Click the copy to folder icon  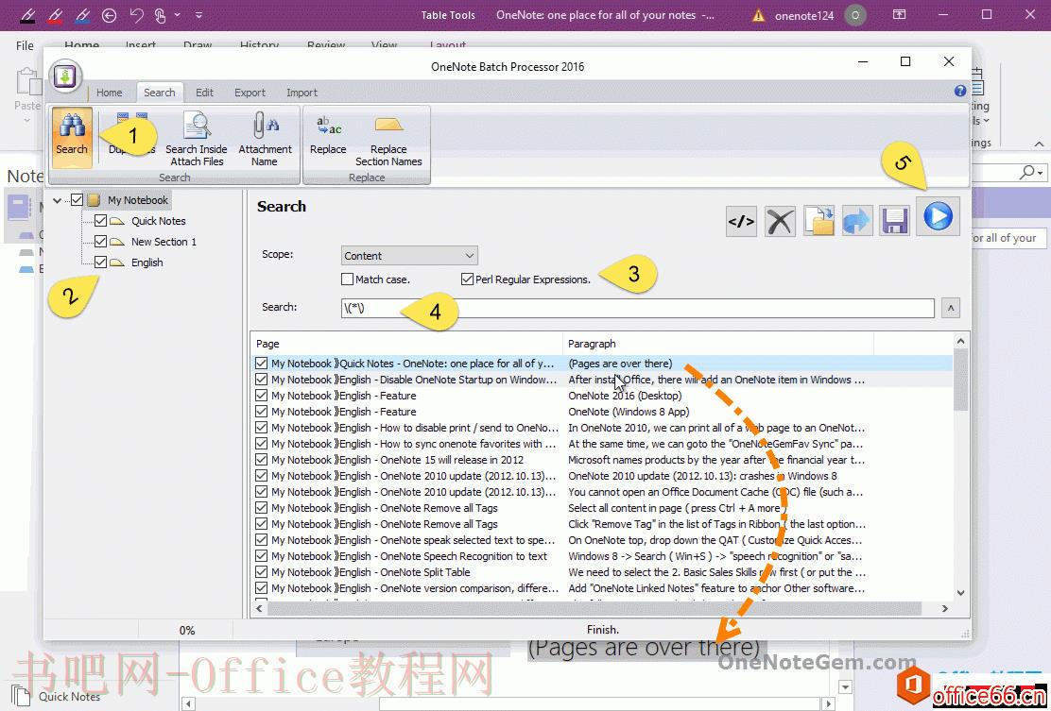[818, 221]
